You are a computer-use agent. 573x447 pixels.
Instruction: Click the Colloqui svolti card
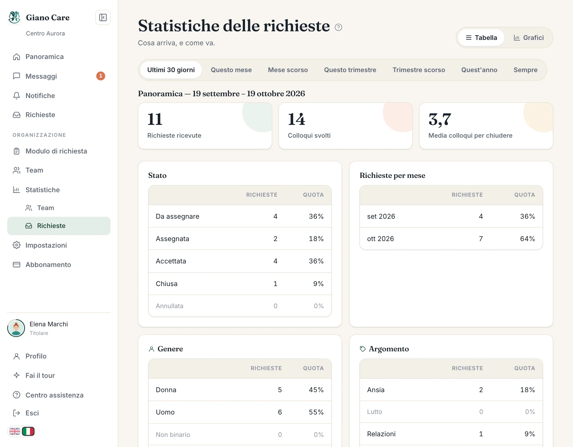[346, 126]
